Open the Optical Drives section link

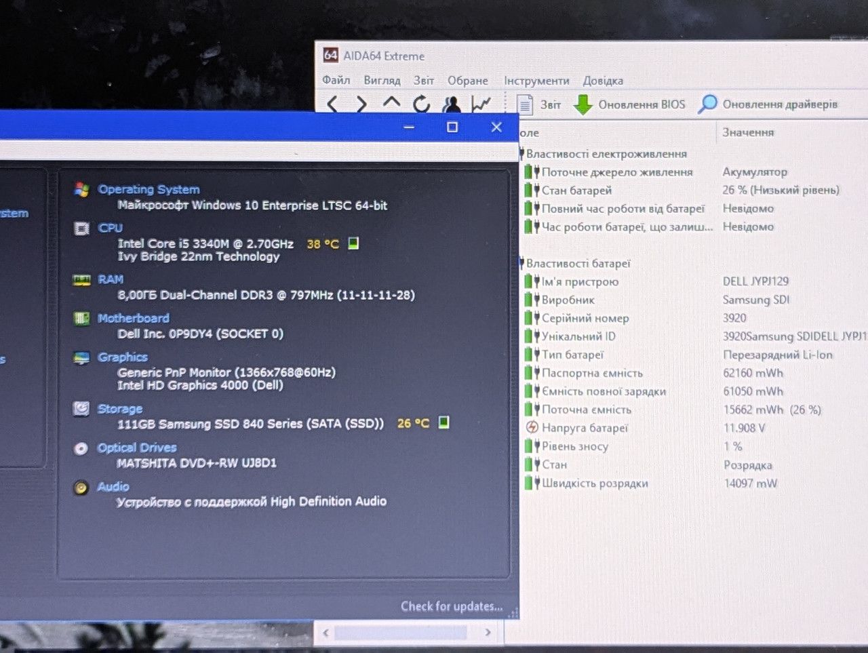(137, 448)
